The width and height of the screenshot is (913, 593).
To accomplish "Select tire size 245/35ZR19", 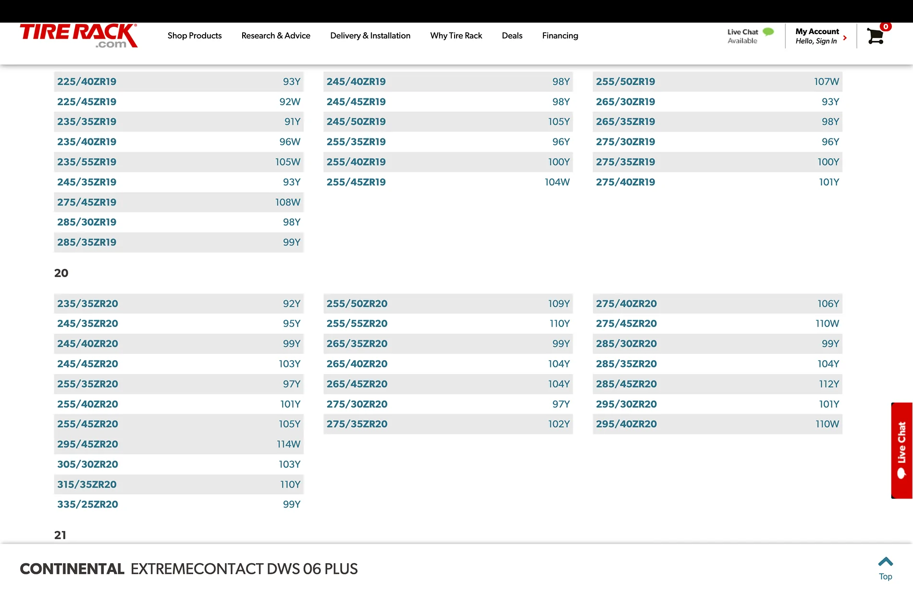I will point(179,182).
